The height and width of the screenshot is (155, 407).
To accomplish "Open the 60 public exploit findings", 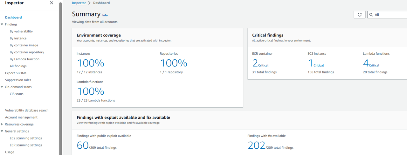I will 83,145.
